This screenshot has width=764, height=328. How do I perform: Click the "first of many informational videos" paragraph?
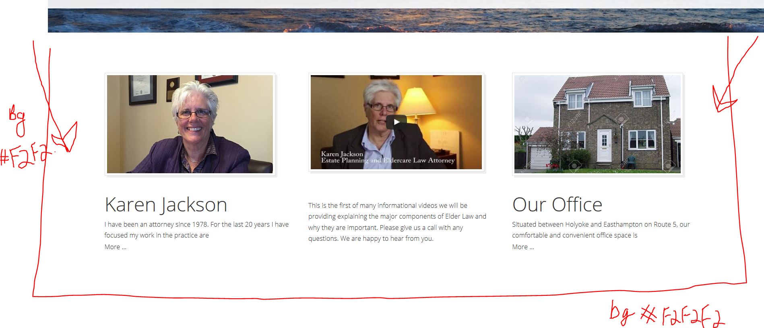point(397,222)
